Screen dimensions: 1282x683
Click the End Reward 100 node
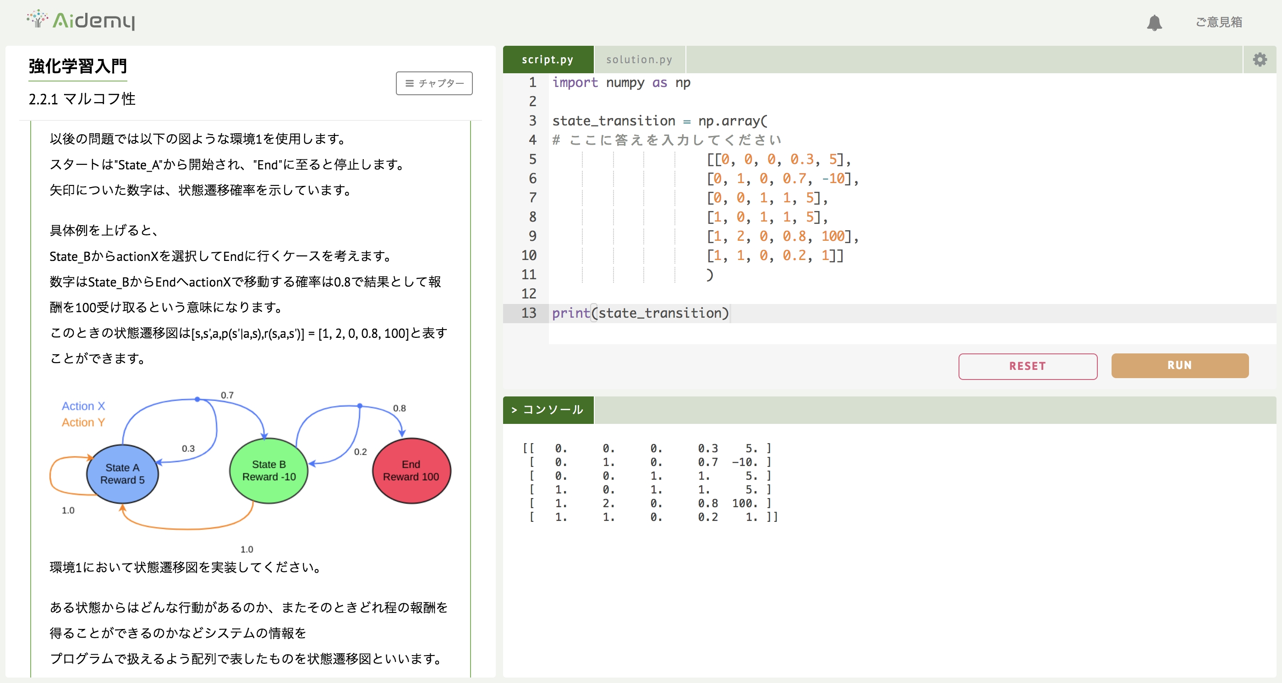tap(411, 470)
